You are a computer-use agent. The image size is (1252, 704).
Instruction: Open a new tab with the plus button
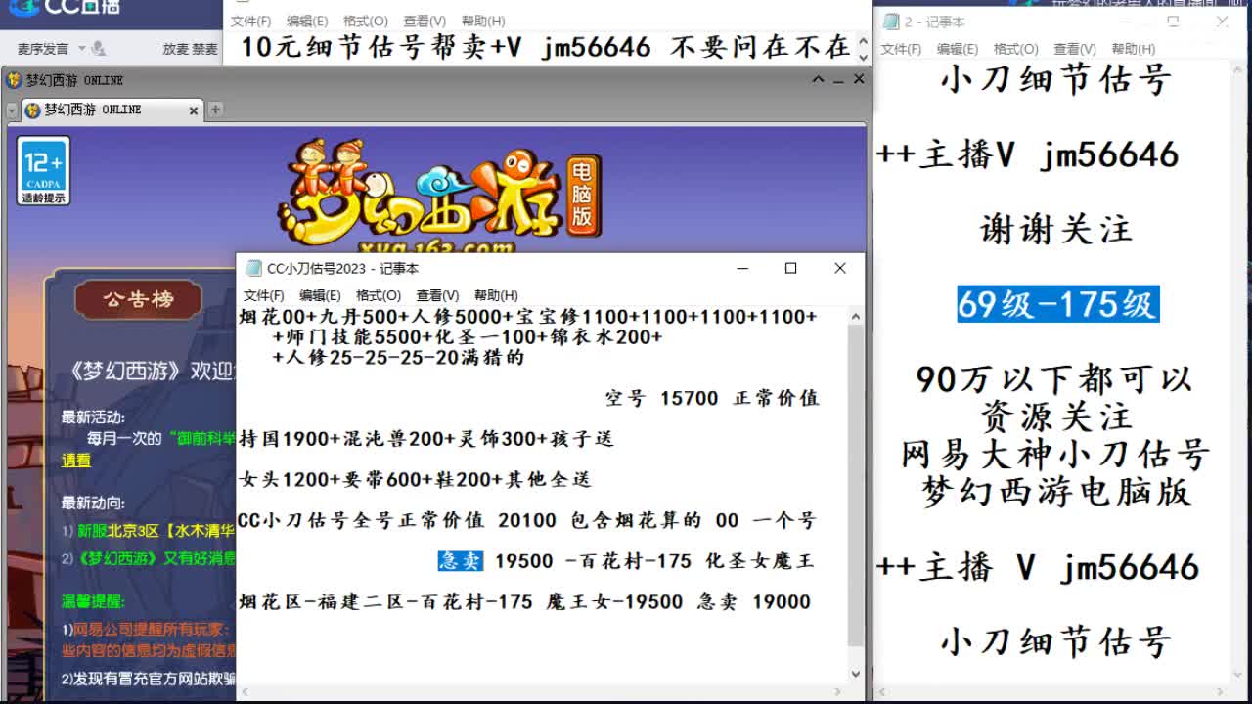coord(215,110)
